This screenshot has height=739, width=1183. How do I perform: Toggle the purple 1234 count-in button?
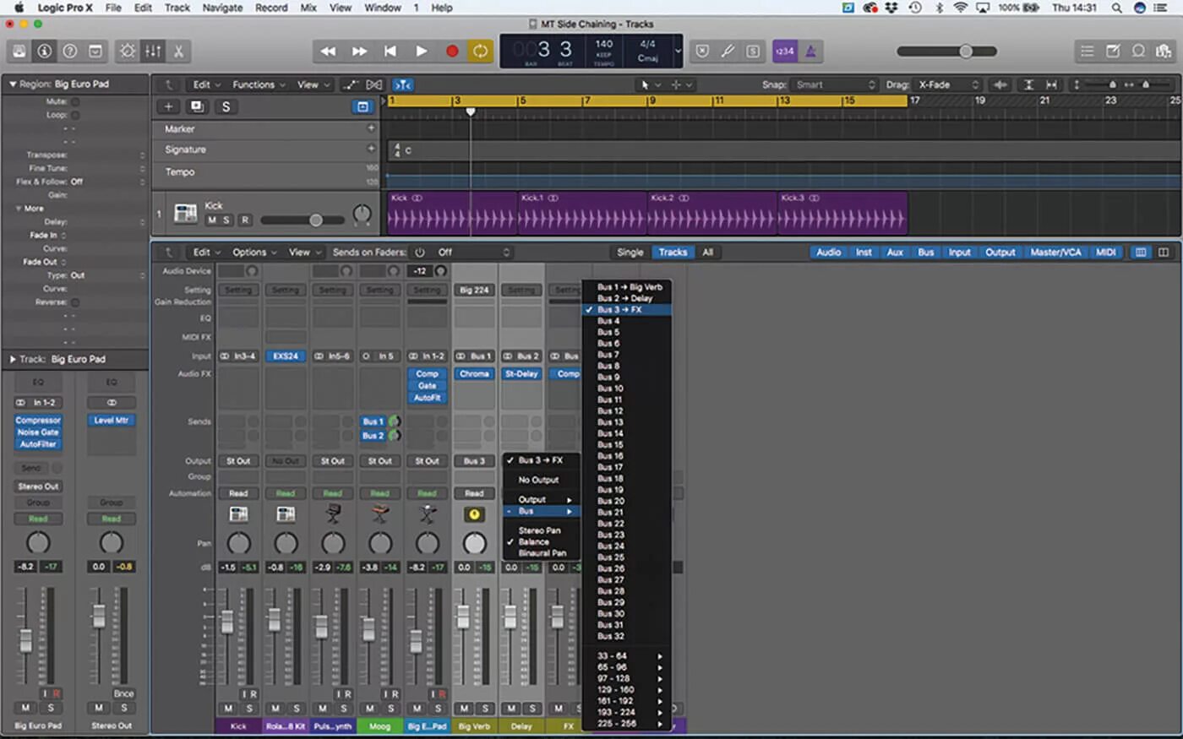click(x=785, y=52)
